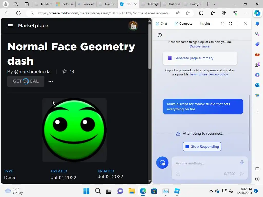Open Browser essentials heart icon

[x=235, y=13]
